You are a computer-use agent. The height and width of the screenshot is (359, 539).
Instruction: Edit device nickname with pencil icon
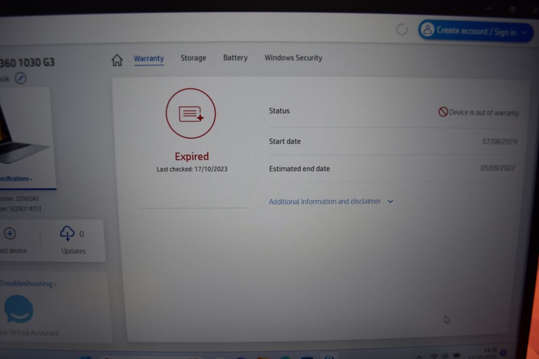pos(20,78)
